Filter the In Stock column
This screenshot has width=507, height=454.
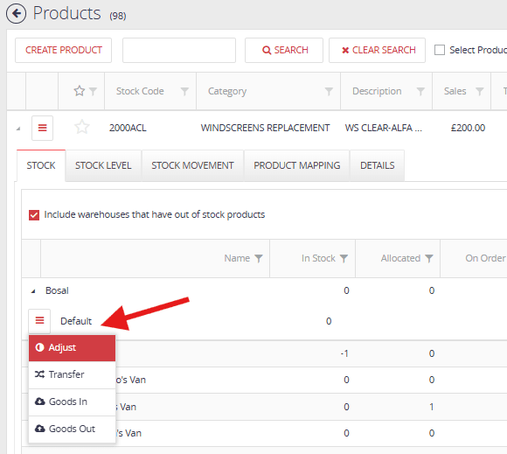click(x=344, y=258)
